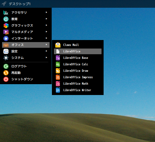This screenshot has width=155, height=142.
Task: Click the LibreOffice Writer document icon
Action: (x=58, y=90)
